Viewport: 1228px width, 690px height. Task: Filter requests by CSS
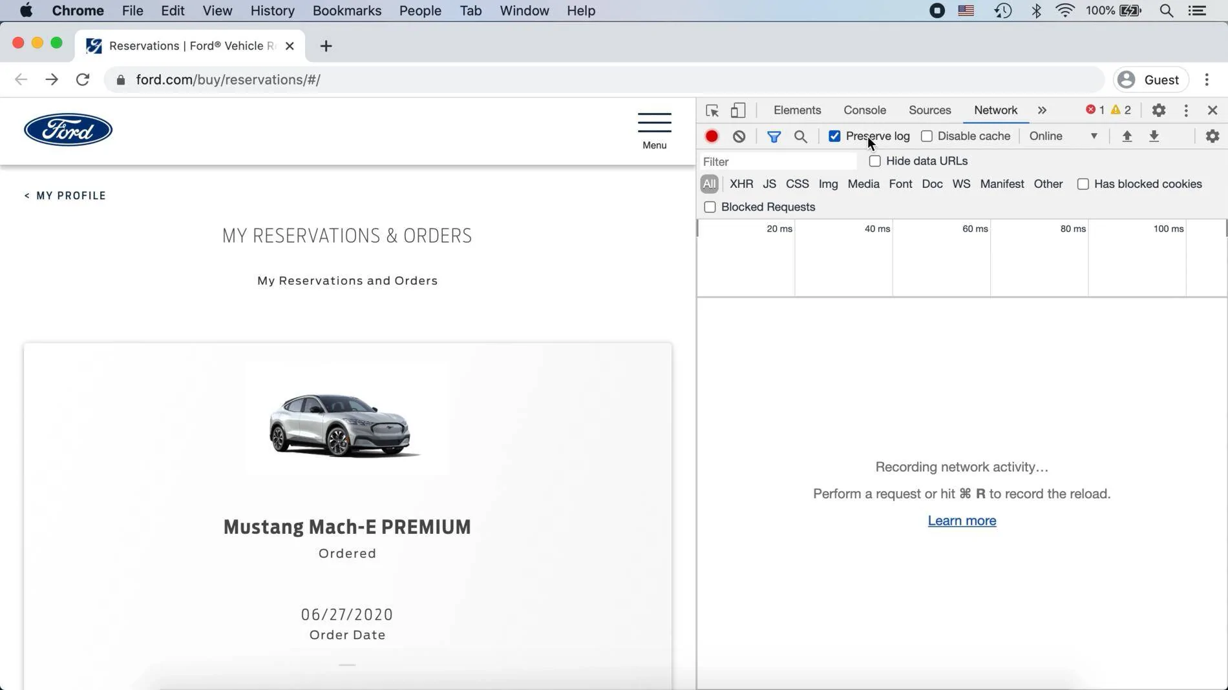point(797,184)
